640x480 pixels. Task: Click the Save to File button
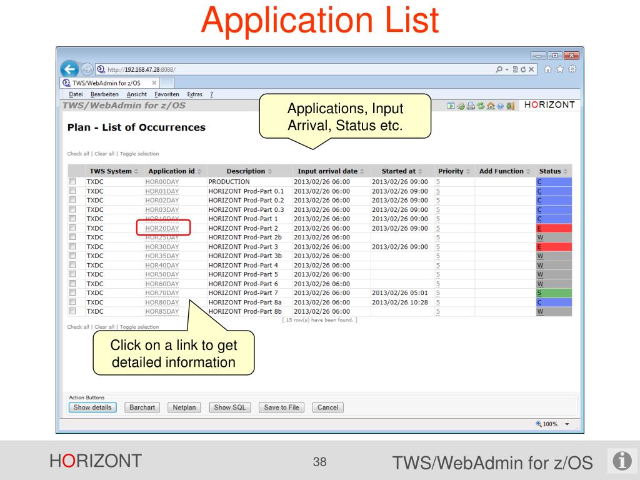point(282,407)
